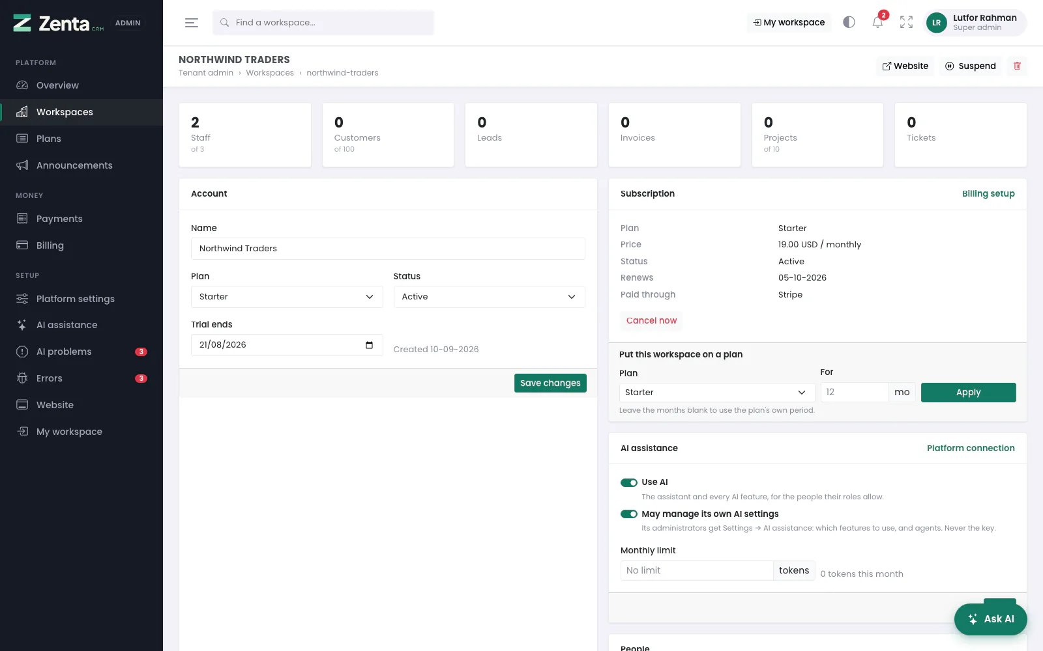Click the Staff stat card

point(245,135)
